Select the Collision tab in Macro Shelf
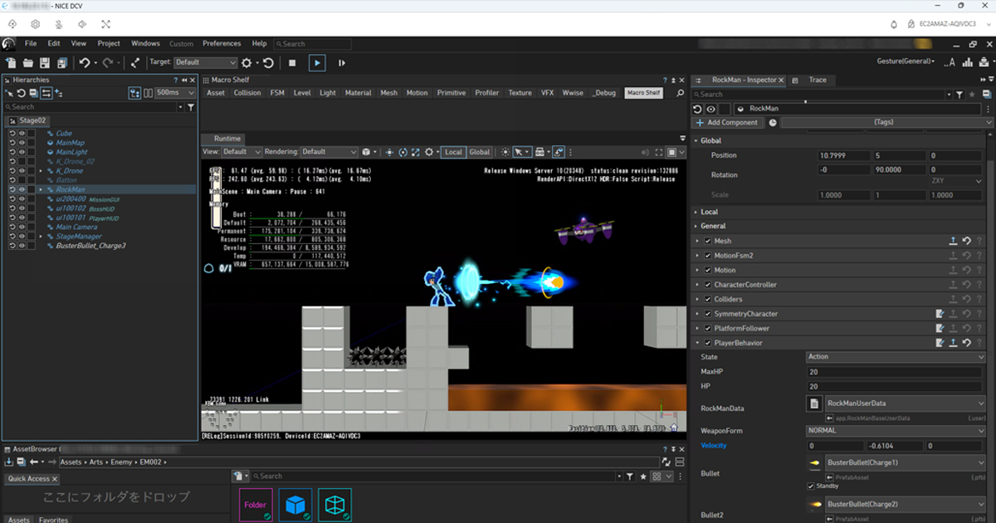The image size is (996, 523). coord(247,93)
